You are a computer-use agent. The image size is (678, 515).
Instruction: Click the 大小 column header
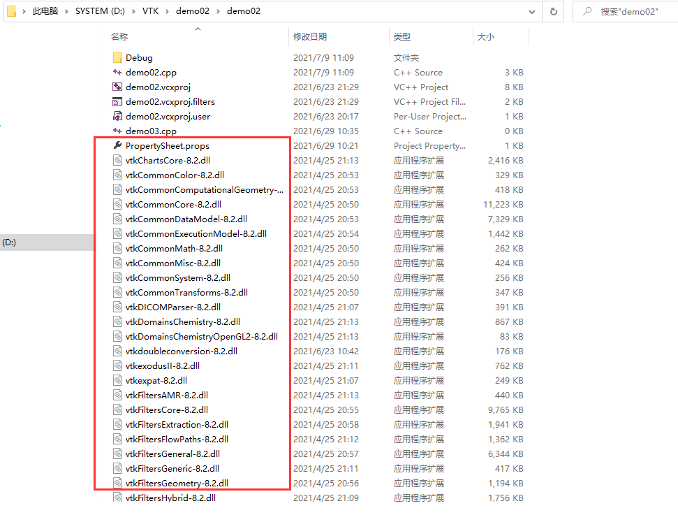[487, 36]
